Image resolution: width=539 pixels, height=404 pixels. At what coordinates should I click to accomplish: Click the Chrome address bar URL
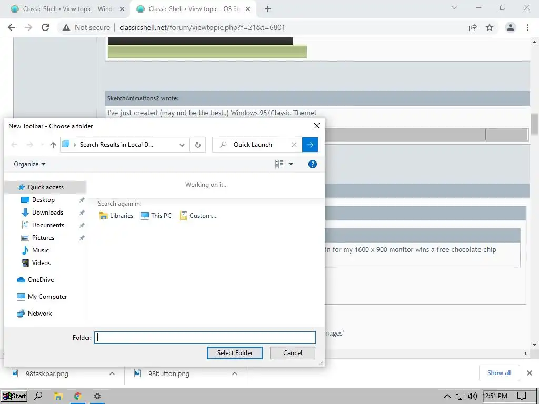tap(202, 27)
